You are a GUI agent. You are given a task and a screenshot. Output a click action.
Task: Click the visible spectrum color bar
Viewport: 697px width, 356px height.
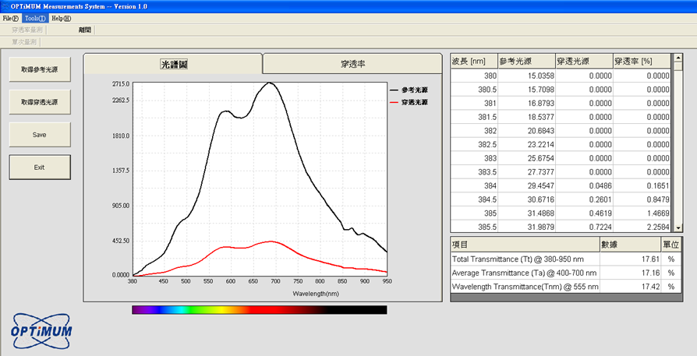pyautogui.click(x=259, y=310)
